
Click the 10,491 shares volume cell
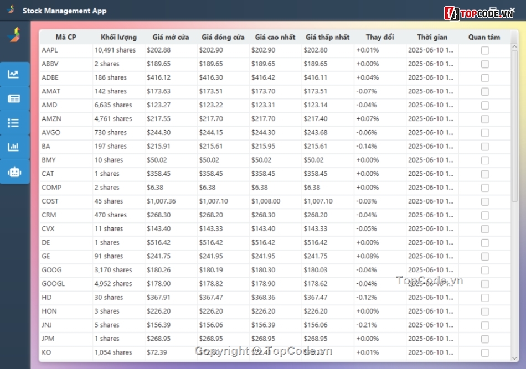(118, 50)
